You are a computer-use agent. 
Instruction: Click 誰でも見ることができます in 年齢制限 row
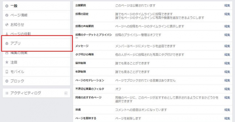coord(132,72)
